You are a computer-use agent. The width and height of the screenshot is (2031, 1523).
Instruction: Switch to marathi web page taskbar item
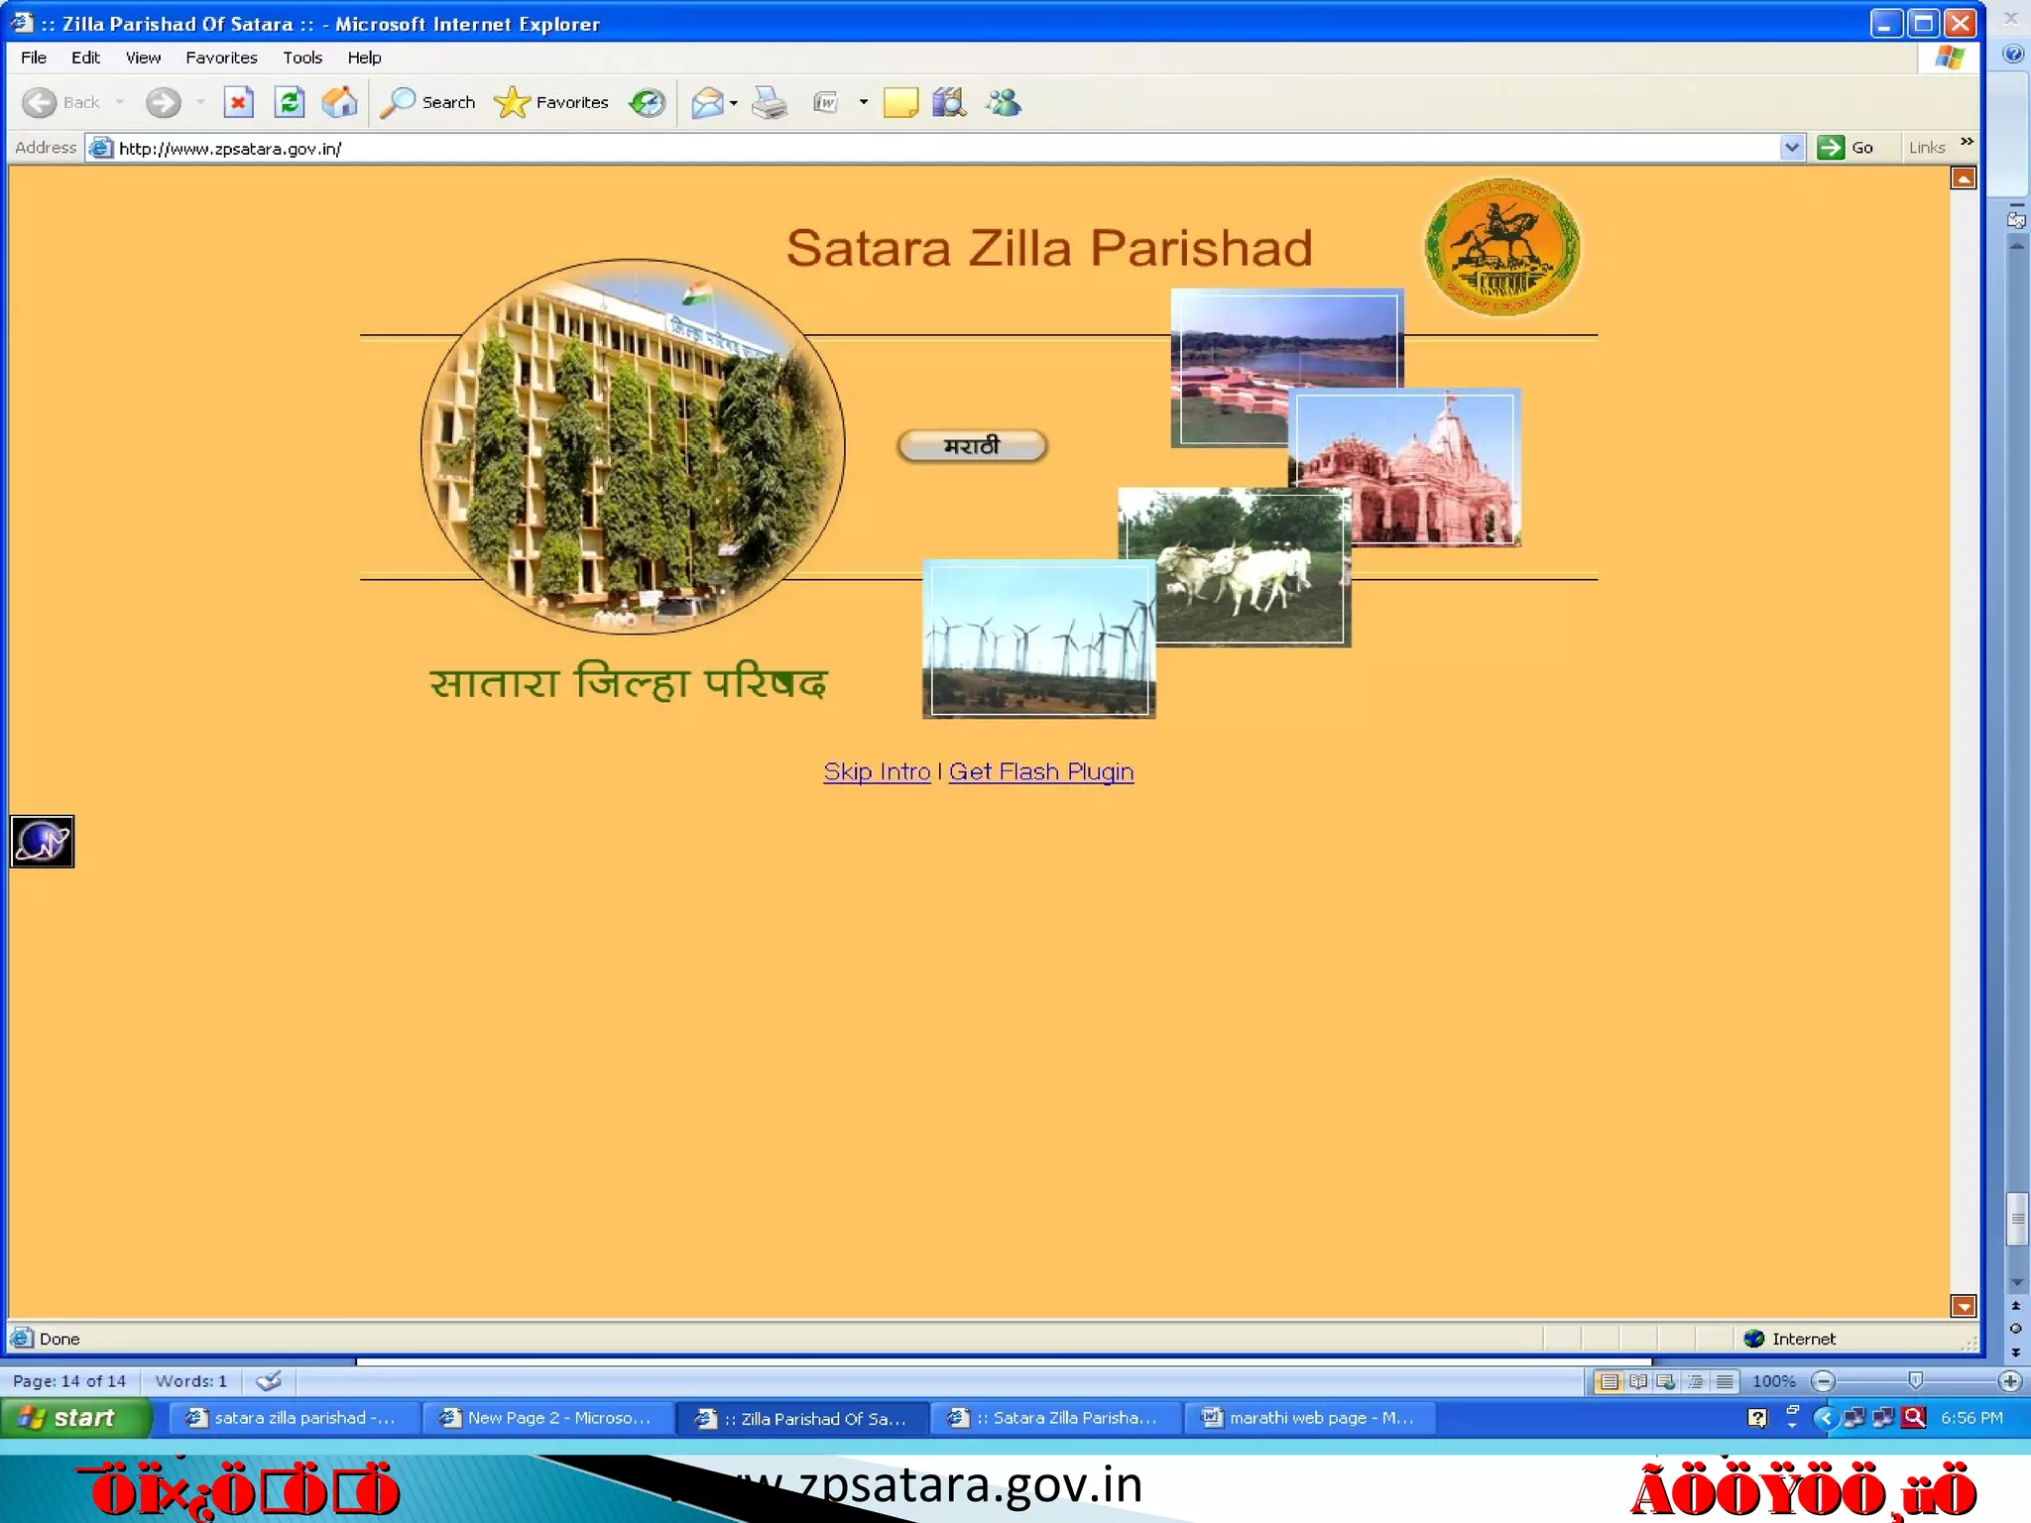[x=1309, y=1418]
